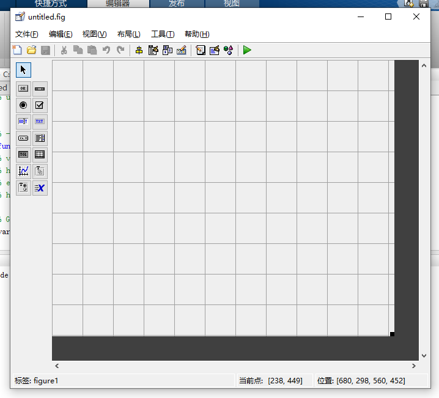Pick the Check Box component
The width and height of the screenshot is (439, 398).
pyautogui.click(x=40, y=105)
